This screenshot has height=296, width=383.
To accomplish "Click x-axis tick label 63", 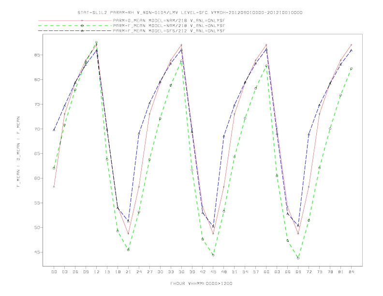I will coord(277,272).
